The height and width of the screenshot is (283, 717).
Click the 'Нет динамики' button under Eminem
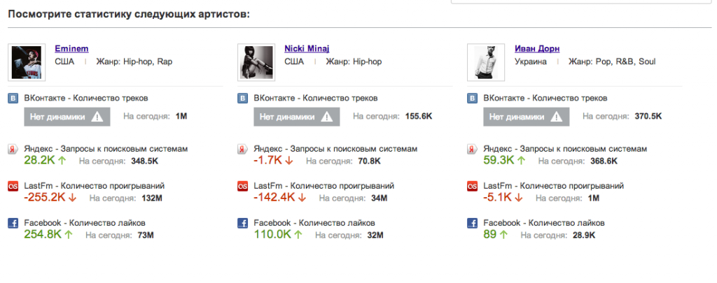point(67,117)
